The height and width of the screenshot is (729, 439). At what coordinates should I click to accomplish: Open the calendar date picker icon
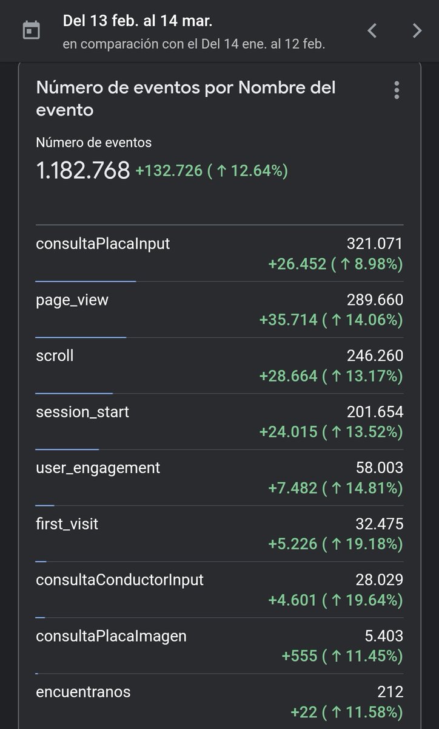click(30, 30)
